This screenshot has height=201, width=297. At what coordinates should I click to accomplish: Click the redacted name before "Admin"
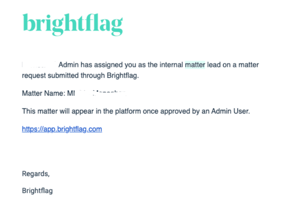point(39,65)
